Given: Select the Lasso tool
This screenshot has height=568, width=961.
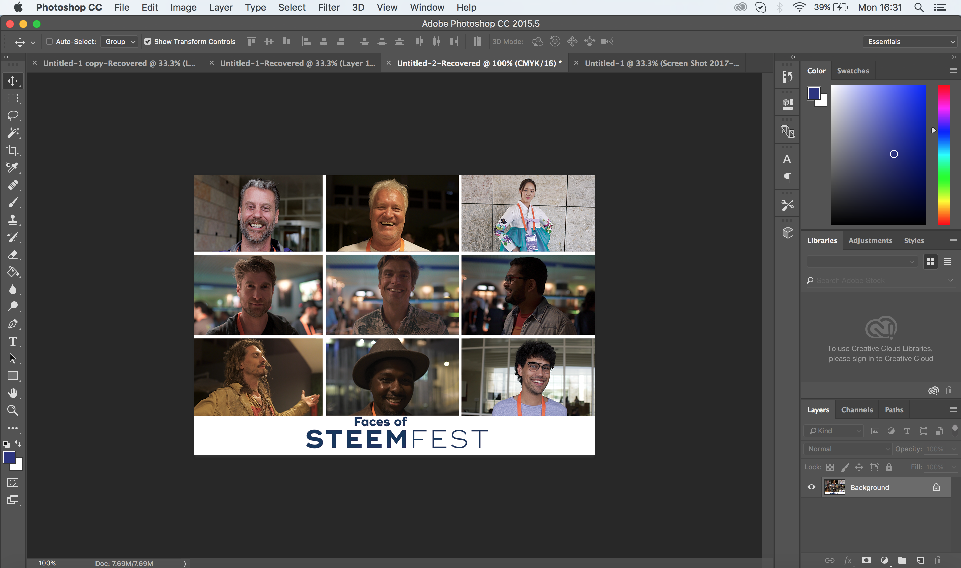Looking at the screenshot, I should (12, 115).
